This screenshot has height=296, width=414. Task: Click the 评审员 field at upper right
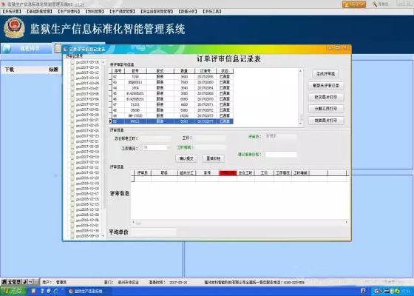point(281,136)
